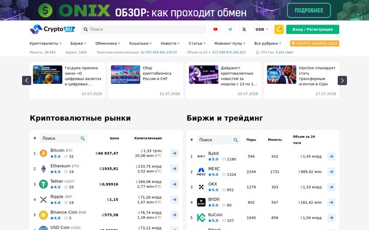This screenshot has height=230, width=369.
Task: Expand the Новости menu
Action: point(170,43)
